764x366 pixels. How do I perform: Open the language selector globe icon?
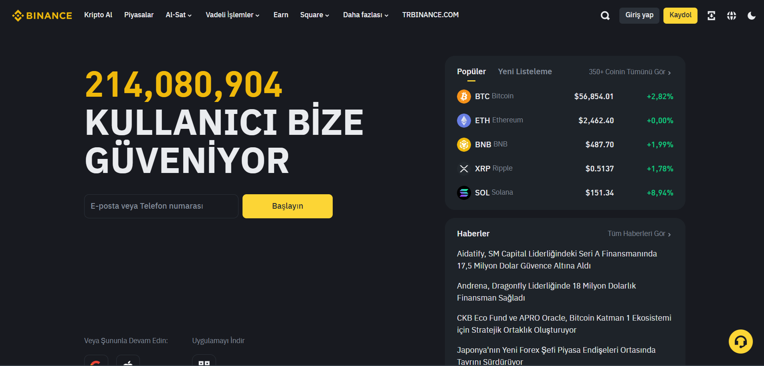732,15
